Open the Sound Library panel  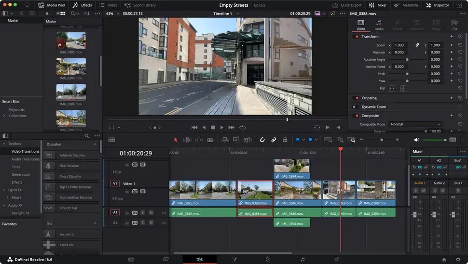pyautogui.click(x=140, y=5)
